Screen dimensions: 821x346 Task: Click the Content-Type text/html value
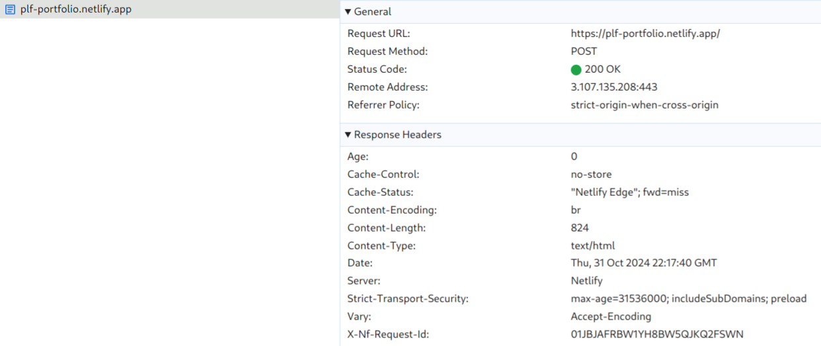(592, 246)
